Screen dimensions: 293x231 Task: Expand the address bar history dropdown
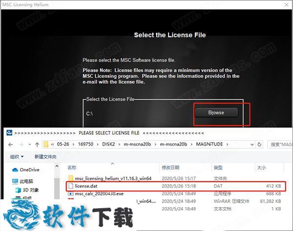[x=252, y=145]
